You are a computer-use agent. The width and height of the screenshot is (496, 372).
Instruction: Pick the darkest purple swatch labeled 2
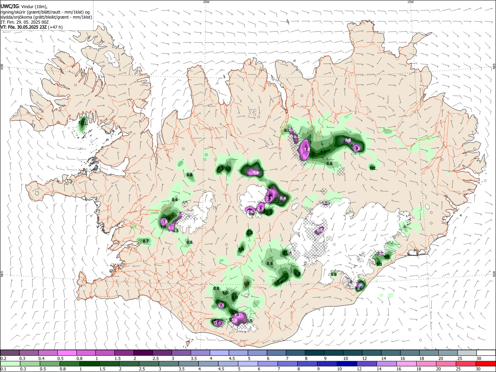tap(143, 353)
